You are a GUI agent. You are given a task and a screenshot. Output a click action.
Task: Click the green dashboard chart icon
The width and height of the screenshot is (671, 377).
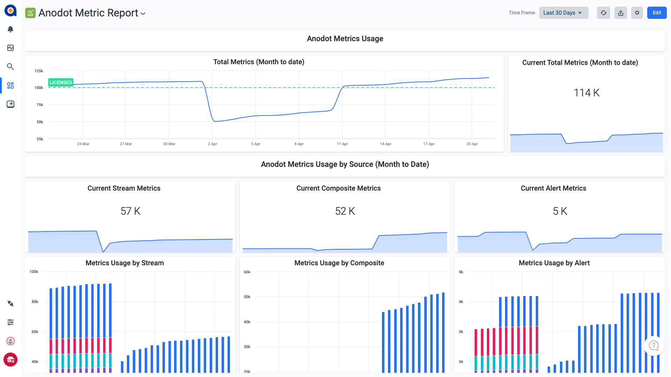(30, 13)
